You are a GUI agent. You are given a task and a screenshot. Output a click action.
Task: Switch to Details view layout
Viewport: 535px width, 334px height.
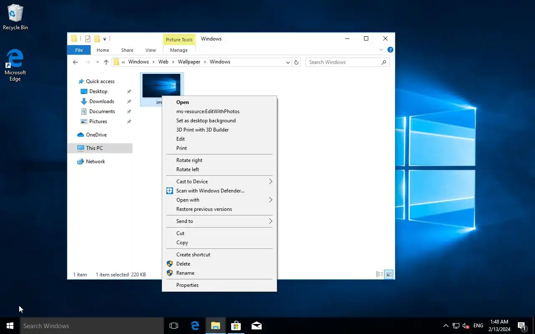[x=380, y=274]
